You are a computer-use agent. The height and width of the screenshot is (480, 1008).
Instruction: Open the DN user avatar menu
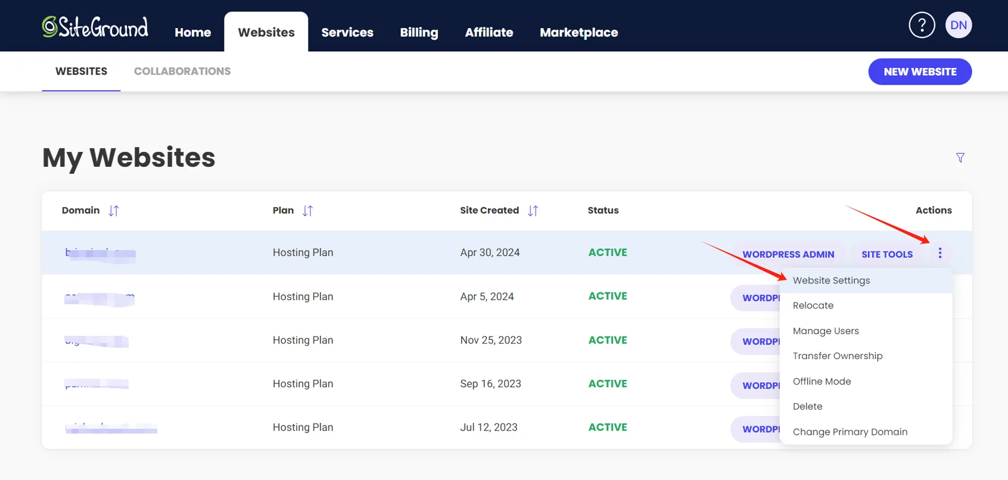coord(959,25)
